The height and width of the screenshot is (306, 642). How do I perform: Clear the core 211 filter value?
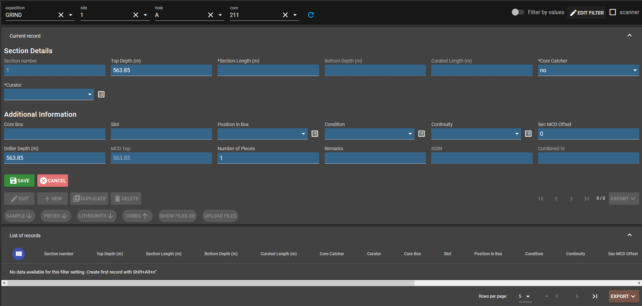tap(285, 15)
